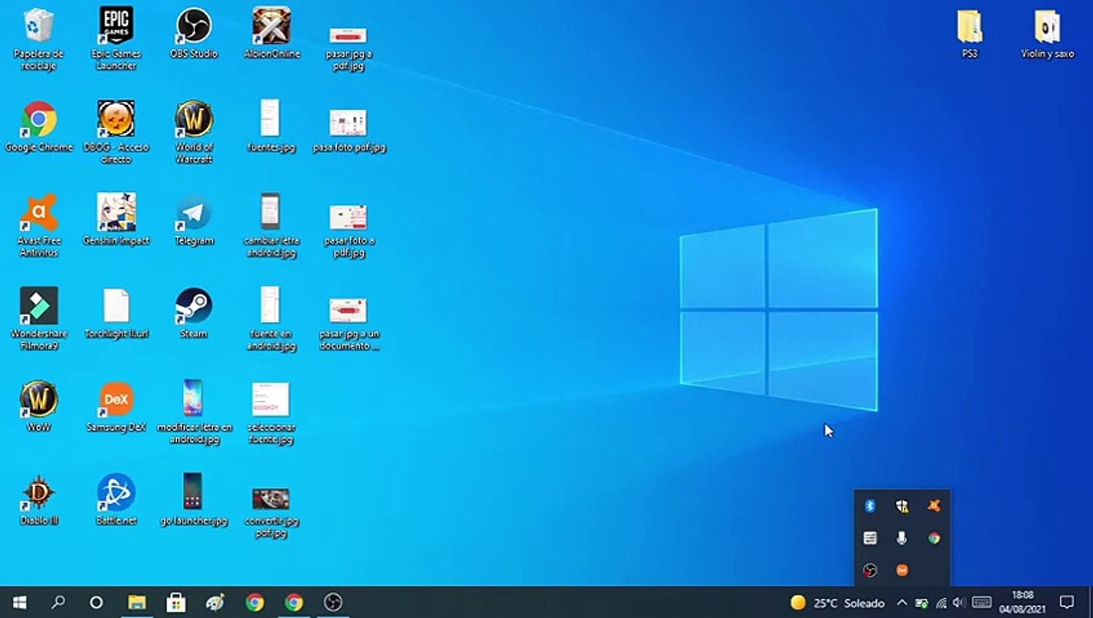
Task: Select the go launcher.jpg file
Action: point(193,500)
